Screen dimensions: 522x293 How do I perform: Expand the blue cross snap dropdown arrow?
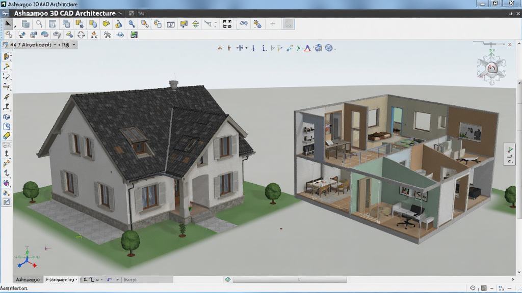tap(246, 48)
